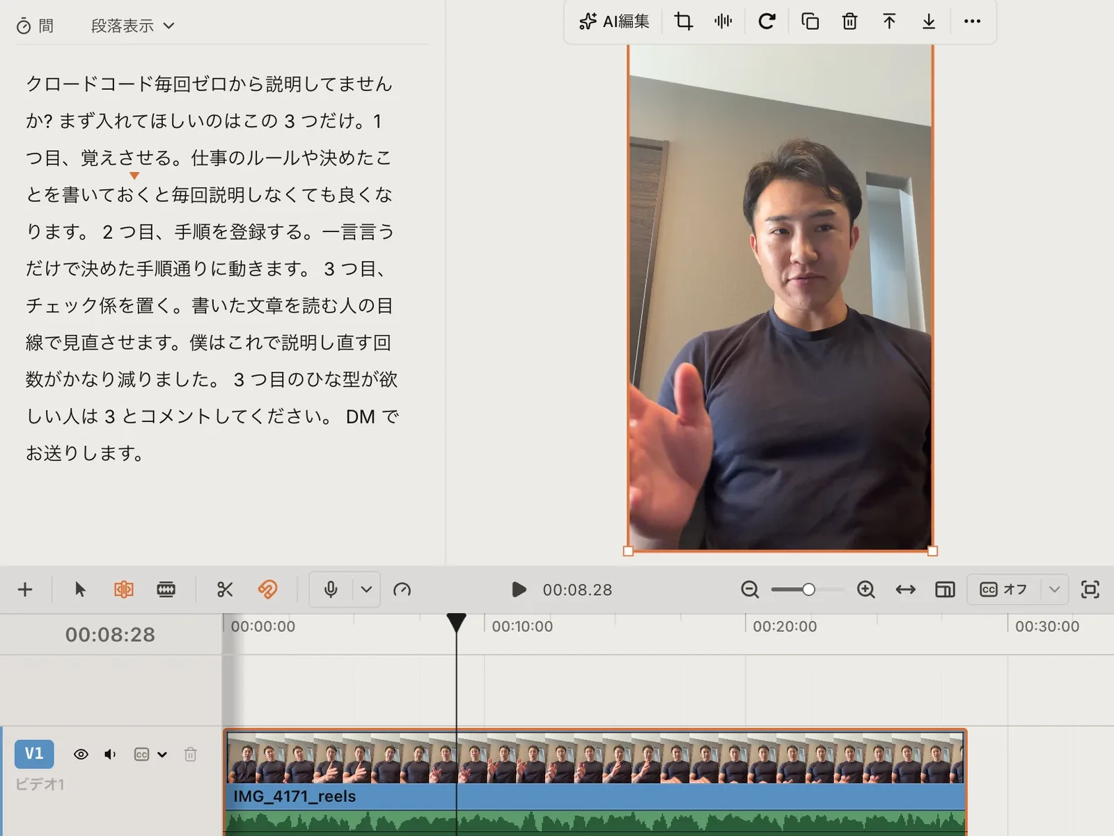Select the crop tool icon
The width and height of the screenshot is (1114, 836).
click(684, 22)
